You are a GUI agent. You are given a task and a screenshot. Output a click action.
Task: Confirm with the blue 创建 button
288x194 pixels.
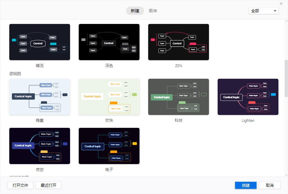[x=246, y=185]
